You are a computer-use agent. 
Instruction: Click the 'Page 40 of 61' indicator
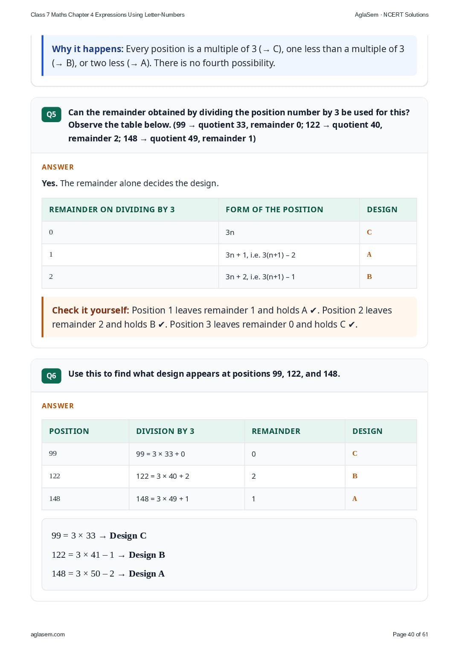coord(410,634)
